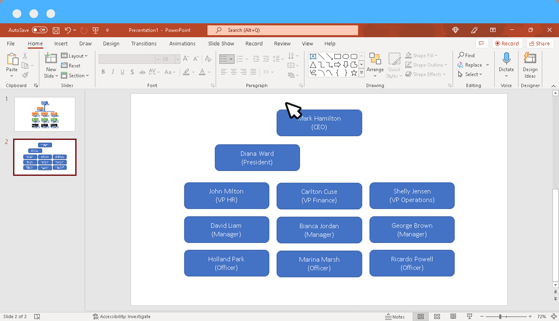Click the Find button

[466, 56]
